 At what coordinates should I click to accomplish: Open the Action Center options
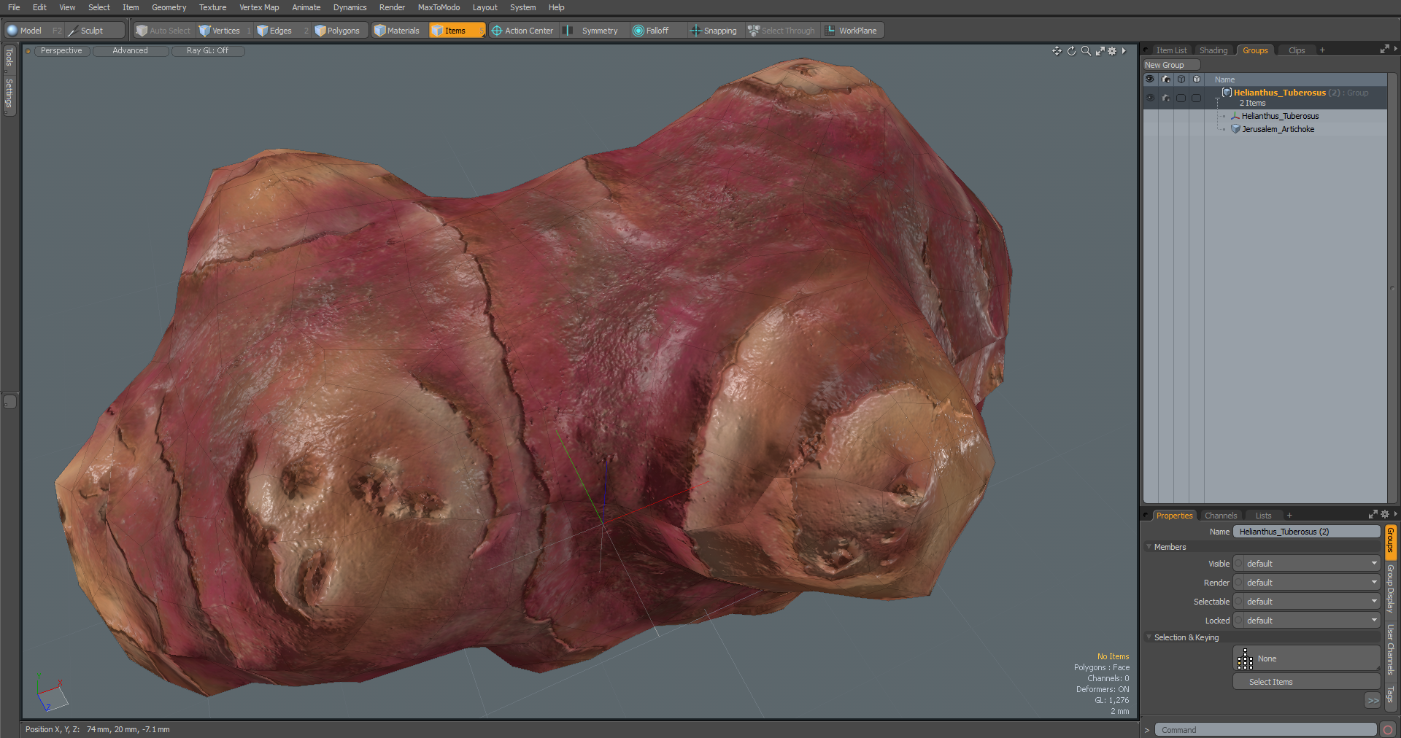pyautogui.click(x=522, y=31)
